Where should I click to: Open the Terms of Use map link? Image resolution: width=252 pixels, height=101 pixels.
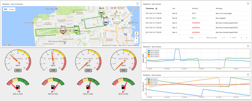[x=122, y=45]
